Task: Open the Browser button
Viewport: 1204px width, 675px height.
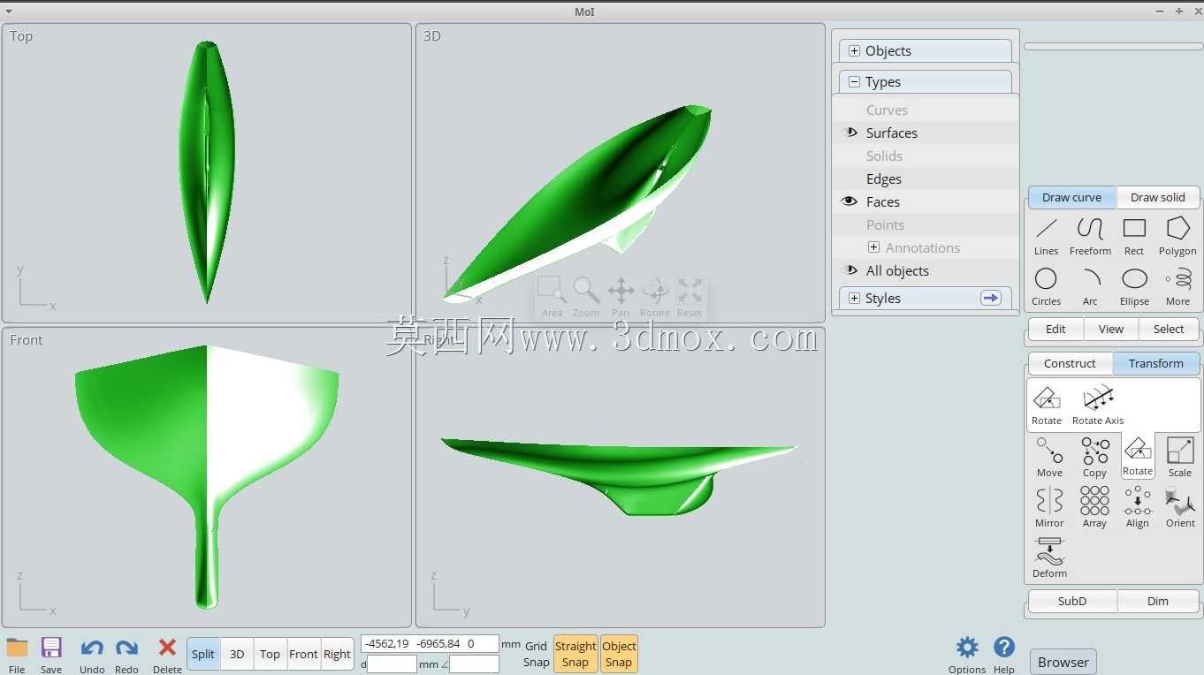Action: coord(1063,662)
